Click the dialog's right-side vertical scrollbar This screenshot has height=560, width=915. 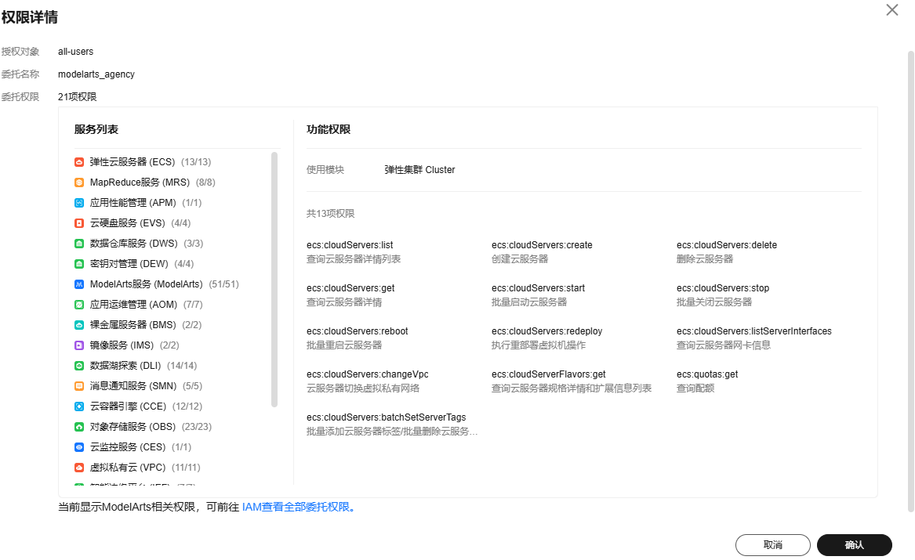click(910, 281)
